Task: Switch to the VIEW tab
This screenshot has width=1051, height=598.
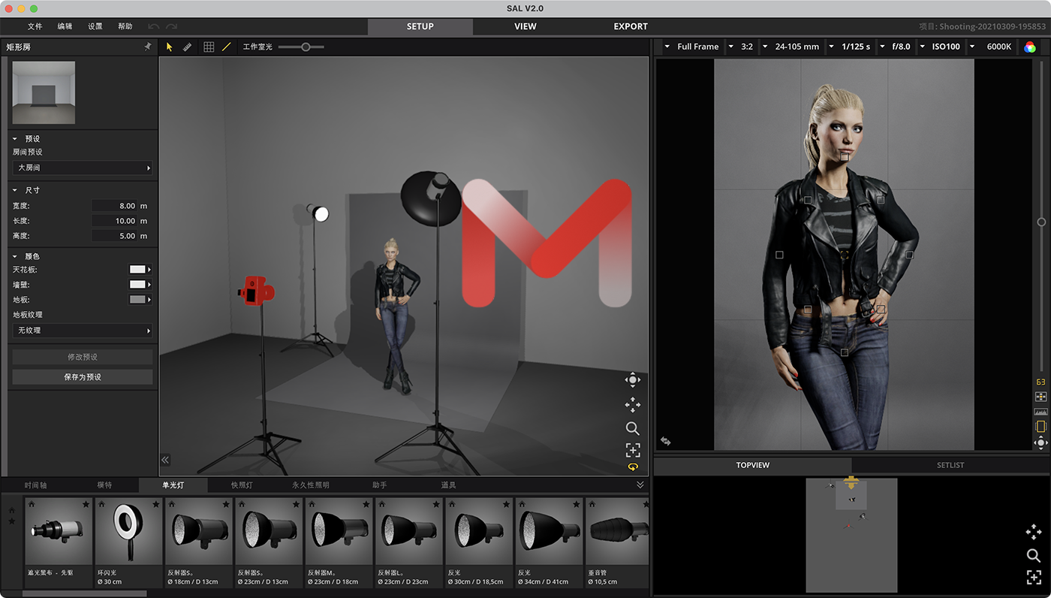Action: pos(525,26)
